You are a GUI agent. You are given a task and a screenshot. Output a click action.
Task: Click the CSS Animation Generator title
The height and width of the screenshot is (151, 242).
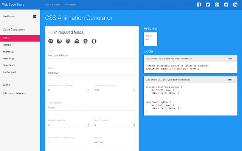[79, 18]
